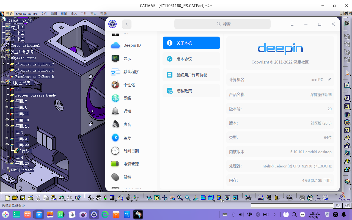The width and height of the screenshot is (352, 220).
Task: Select the Rotate view tool
Action: coord(172,197)
